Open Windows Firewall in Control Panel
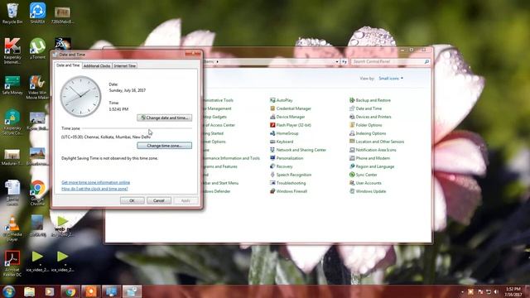The height and width of the screenshot is (298, 530). click(x=288, y=191)
